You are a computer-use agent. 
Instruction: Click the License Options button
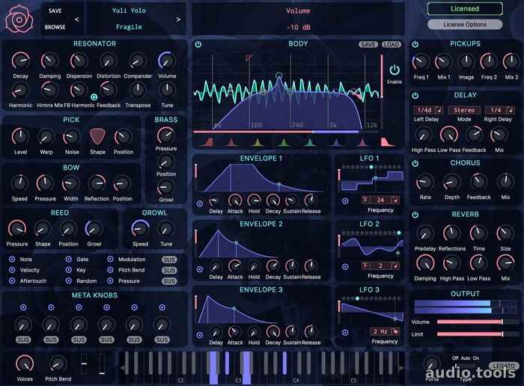pyautogui.click(x=465, y=24)
